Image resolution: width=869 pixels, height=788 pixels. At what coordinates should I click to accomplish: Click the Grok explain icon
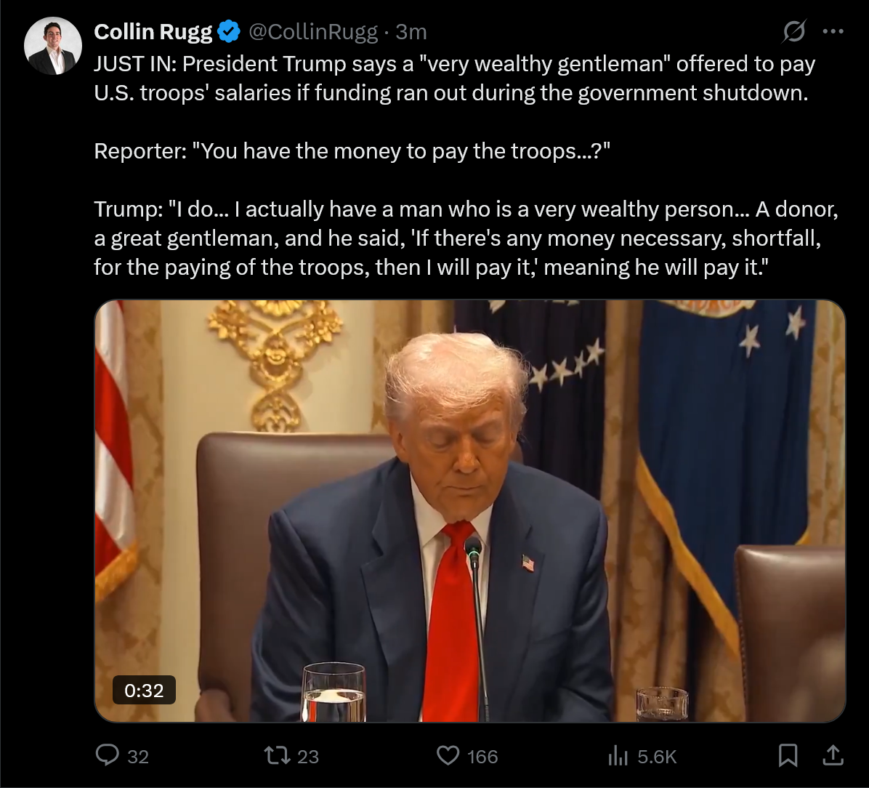coord(793,31)
